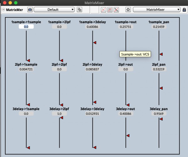Click the "1sample->3delay" label
The width and height of the screenshot is (188, 157).
click(x=92, y=22)
